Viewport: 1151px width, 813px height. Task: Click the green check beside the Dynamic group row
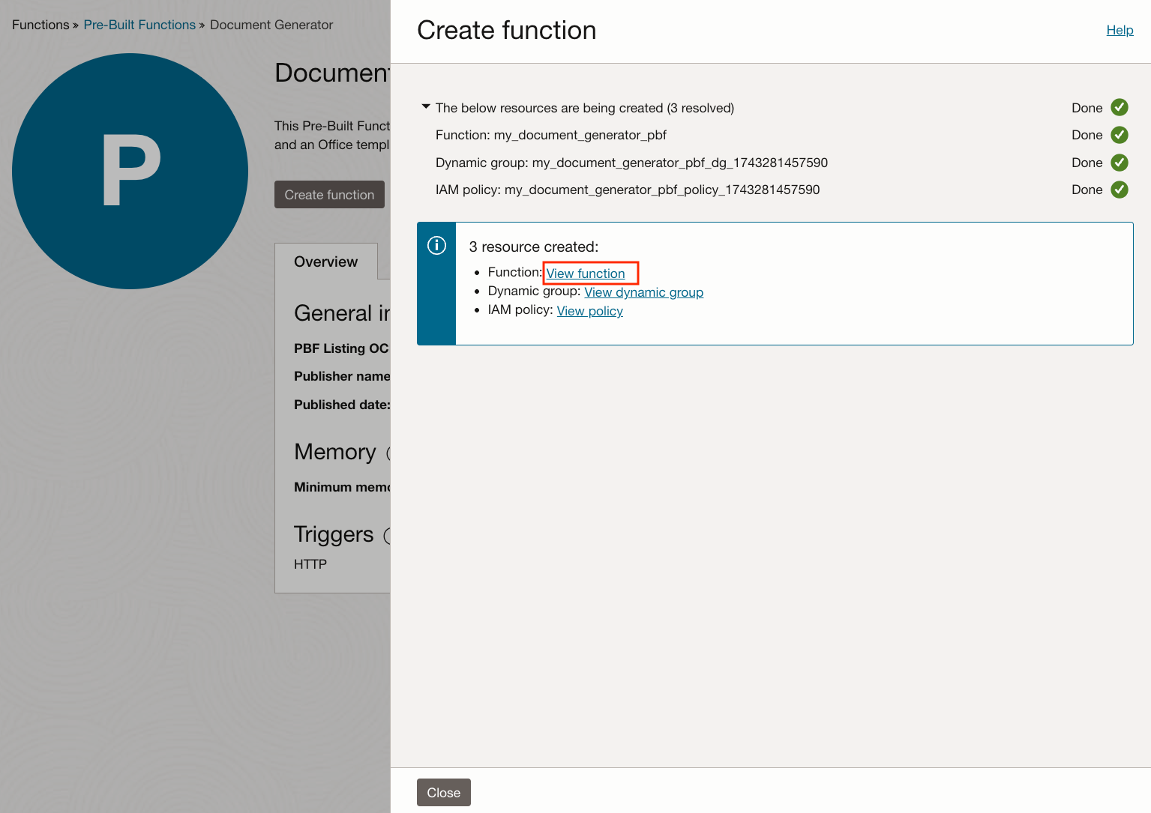(1119, 163)
